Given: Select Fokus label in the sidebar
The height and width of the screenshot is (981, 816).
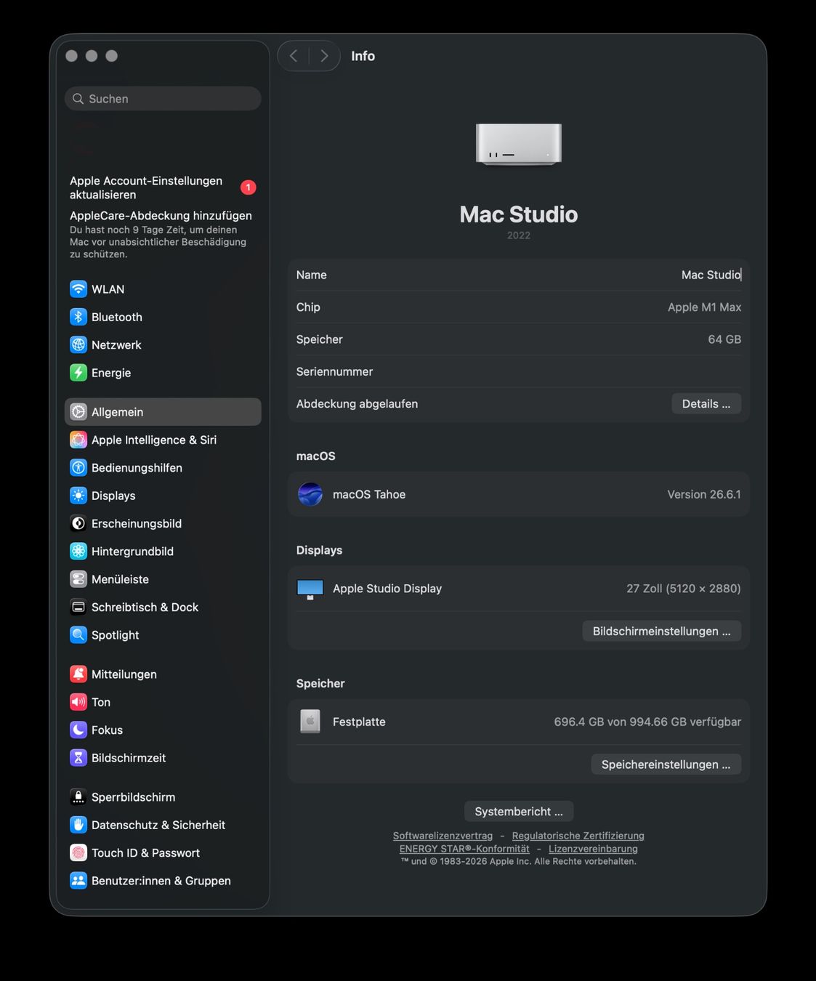Looking at the screenshot, I should pyautogui.click(x=107, y=730).
